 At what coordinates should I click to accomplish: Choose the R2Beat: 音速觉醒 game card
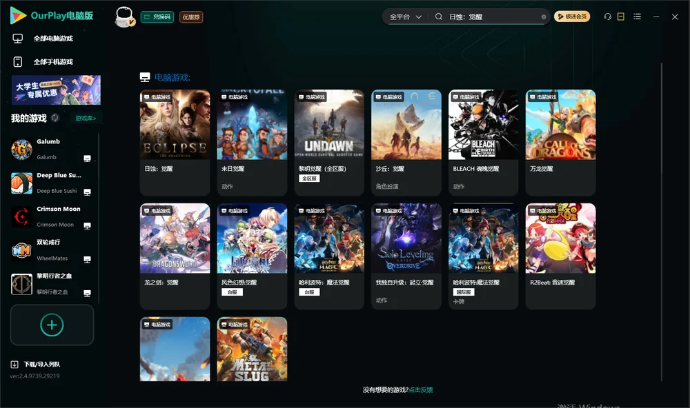560,256
